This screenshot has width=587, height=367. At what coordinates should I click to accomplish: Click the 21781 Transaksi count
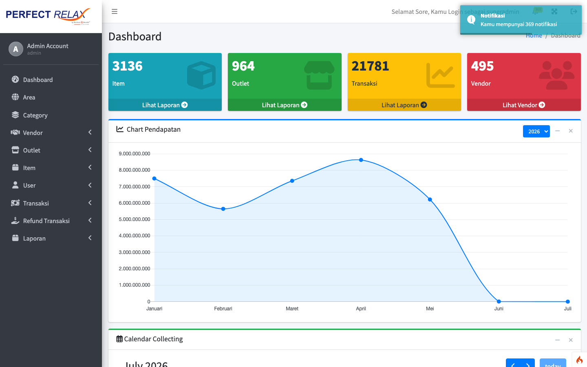tap(370, 66)
